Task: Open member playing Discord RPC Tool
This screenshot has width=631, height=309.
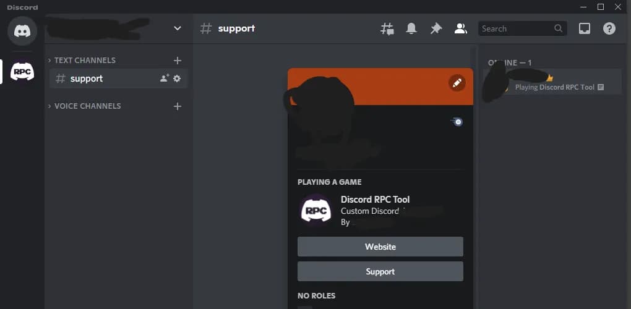Action: (552, 82)
